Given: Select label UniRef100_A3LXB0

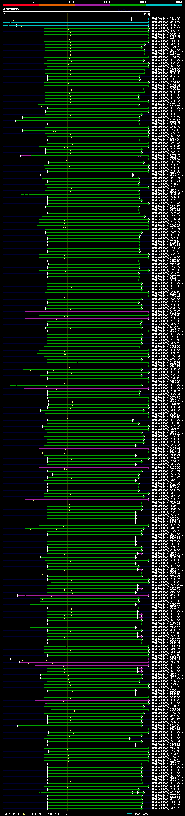Looking at the screenshot, I should [x=166, y=725].
